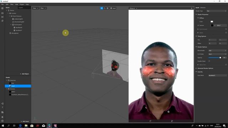Switch to the Layers tab
Image resolution: width=228 pixels, height=128 pixels.
(21, 7)
